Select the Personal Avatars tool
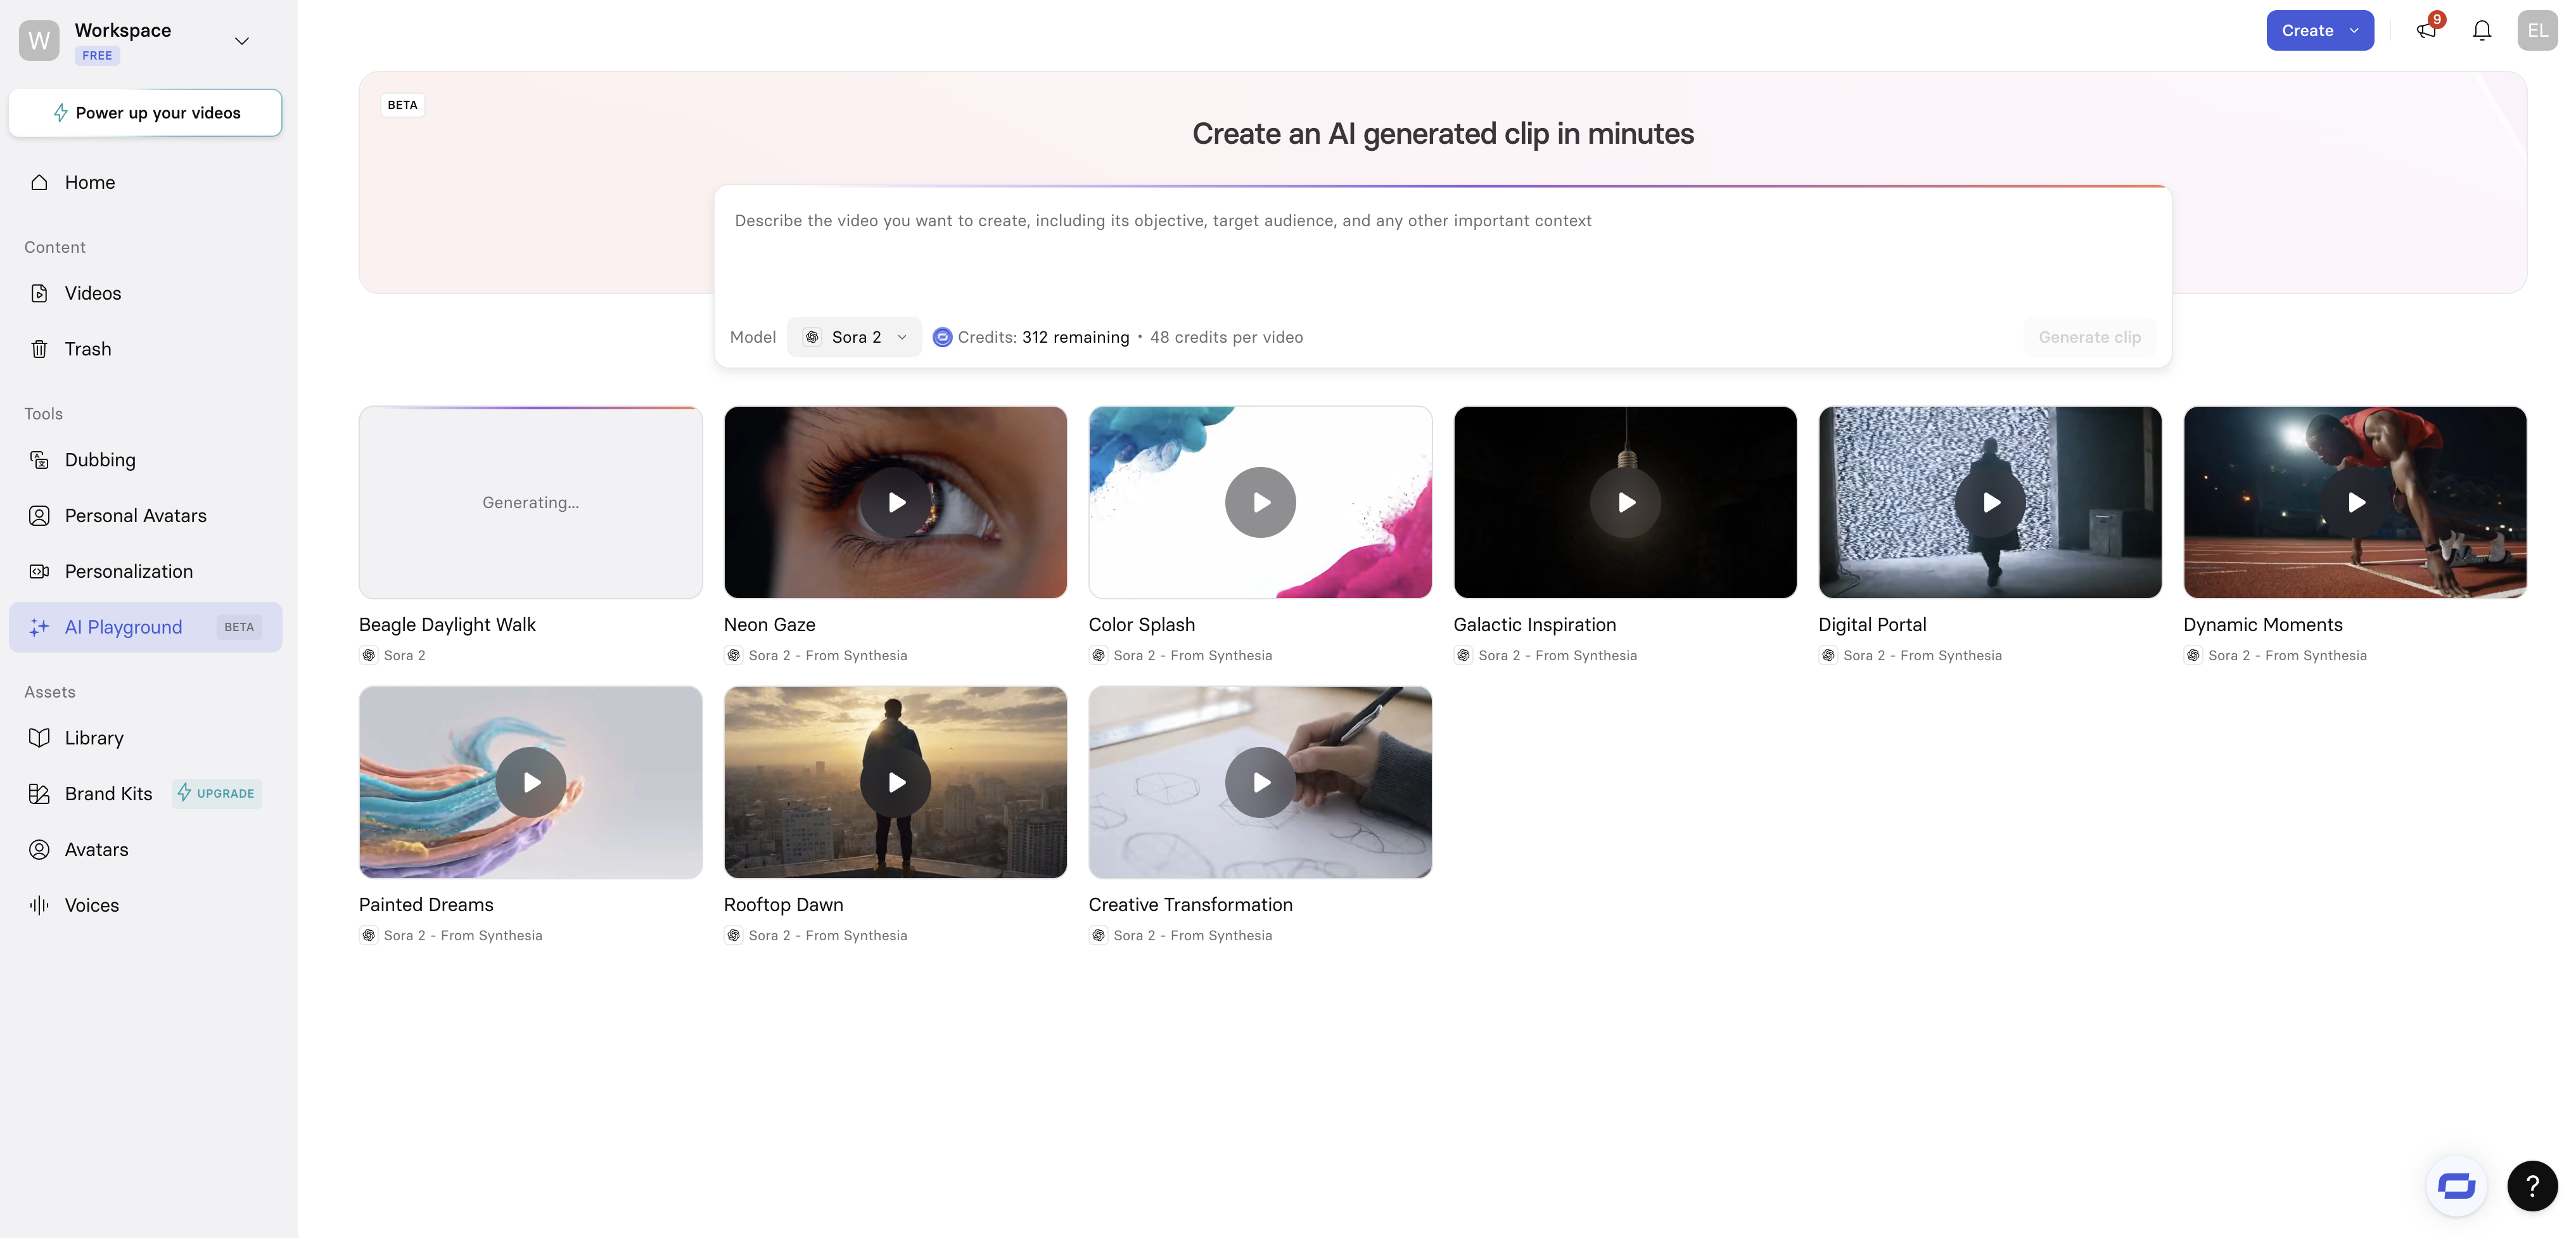The height and width of the screenshot is (1238, 2576). (x=135, y=516)
